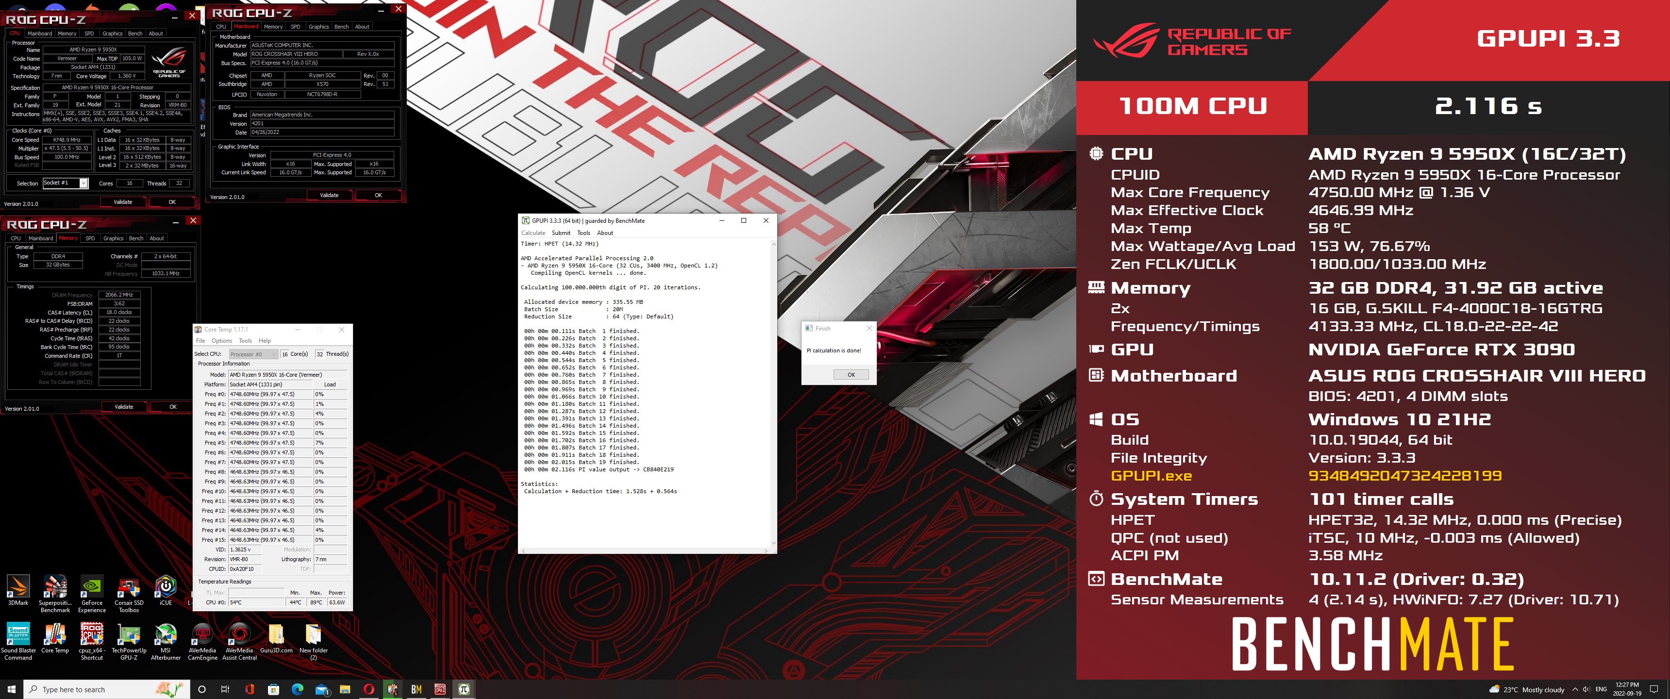
Task: Open the File menu in Core Temp
Action: click(x=200, y=340)
